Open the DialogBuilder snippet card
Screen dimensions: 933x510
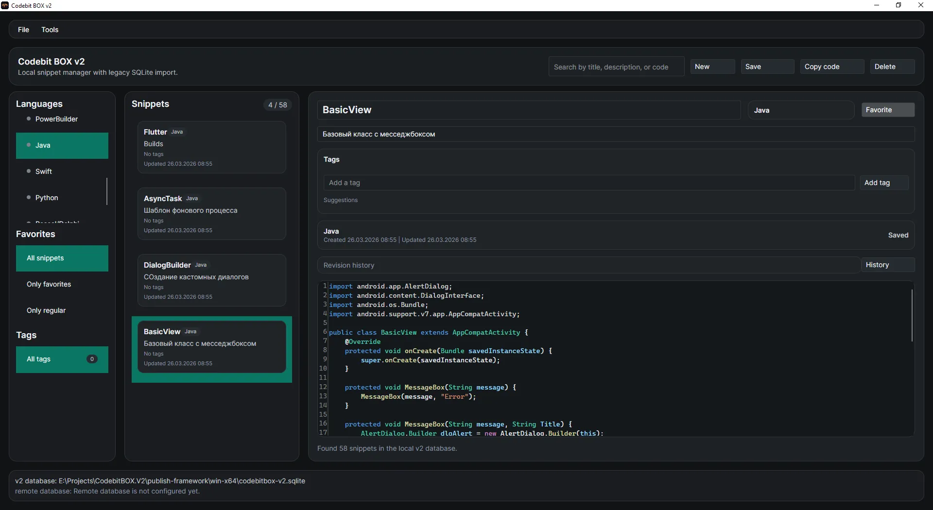coord(211,280)
